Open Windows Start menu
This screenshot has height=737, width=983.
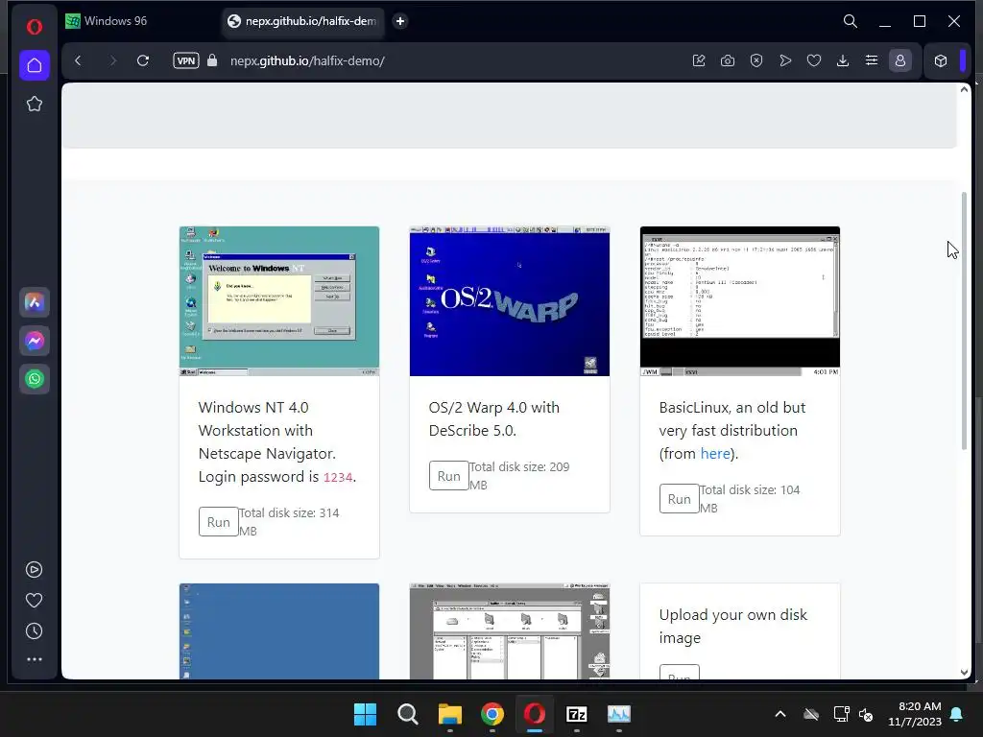[x=365, y=714]
